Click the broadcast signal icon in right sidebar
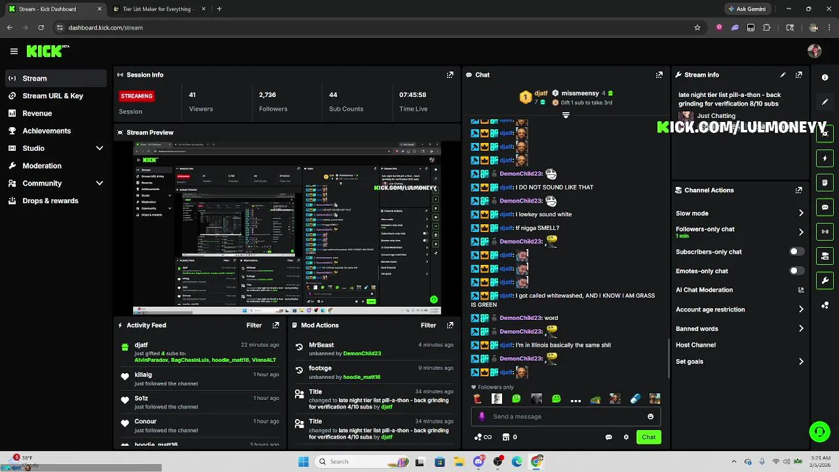Image resolution: width=839 pixels, height=472 pixels. [825, 231]
